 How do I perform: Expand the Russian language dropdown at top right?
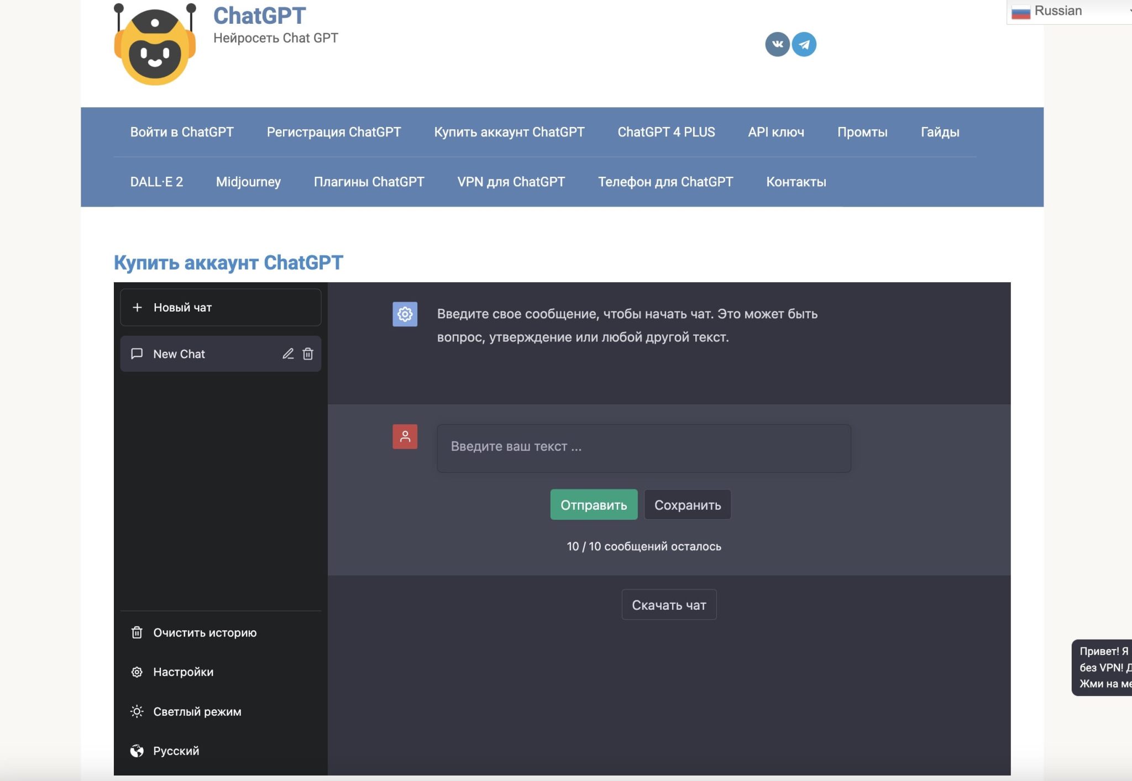1070,11
